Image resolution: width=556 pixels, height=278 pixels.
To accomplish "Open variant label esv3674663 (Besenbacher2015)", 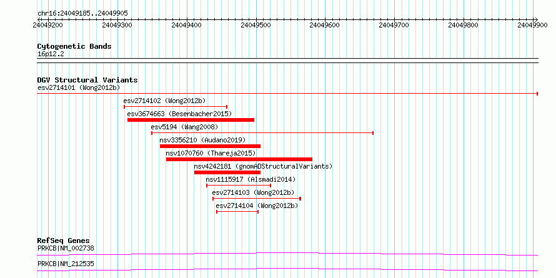I will click(x=179, y=114).
